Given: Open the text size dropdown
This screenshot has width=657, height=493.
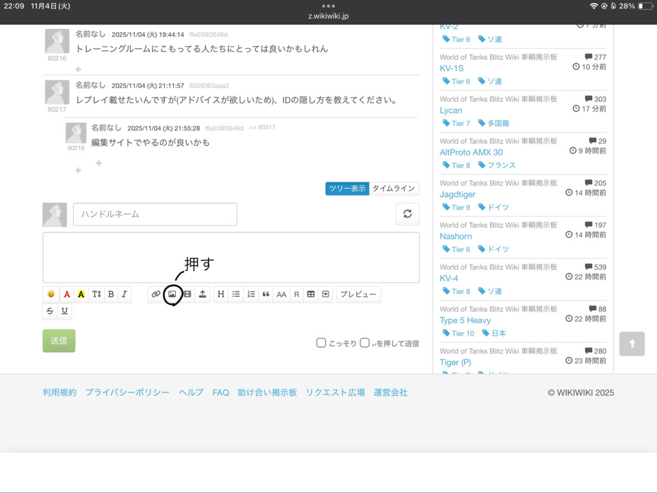Looking at the screenshot, I should coord(96,294).
